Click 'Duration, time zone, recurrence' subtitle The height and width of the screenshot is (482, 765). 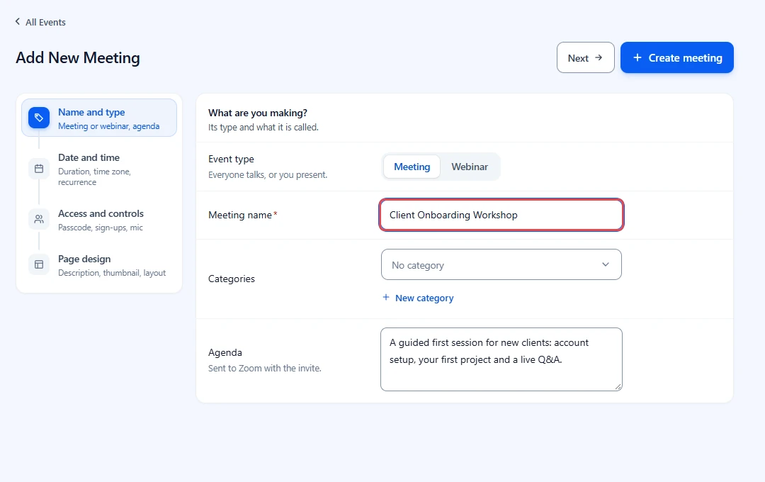[94, 176]
